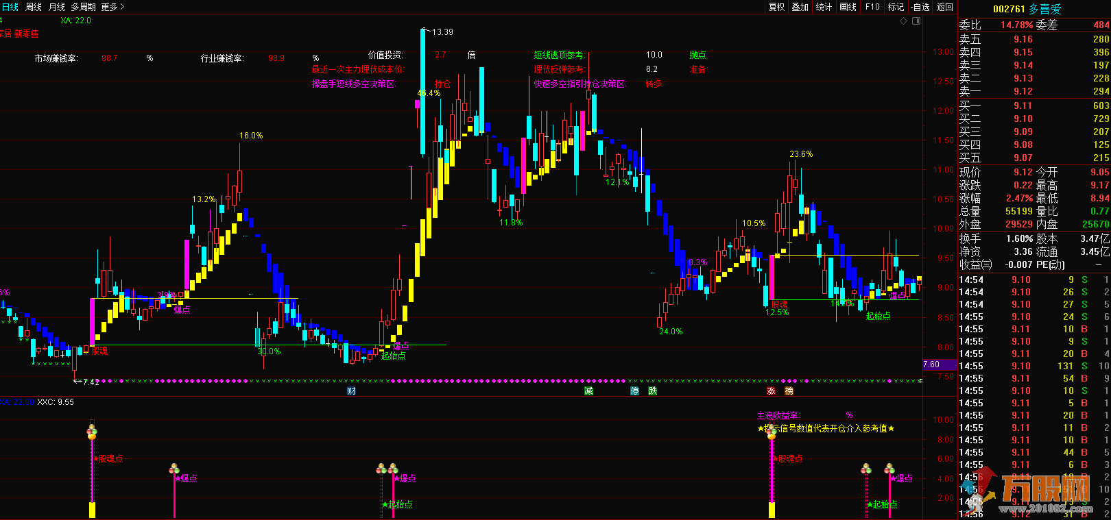The width and height of the screenshot is (1111, 520).
Task: Click the stock name 多喜爱
Action: tap(1045, 9)
